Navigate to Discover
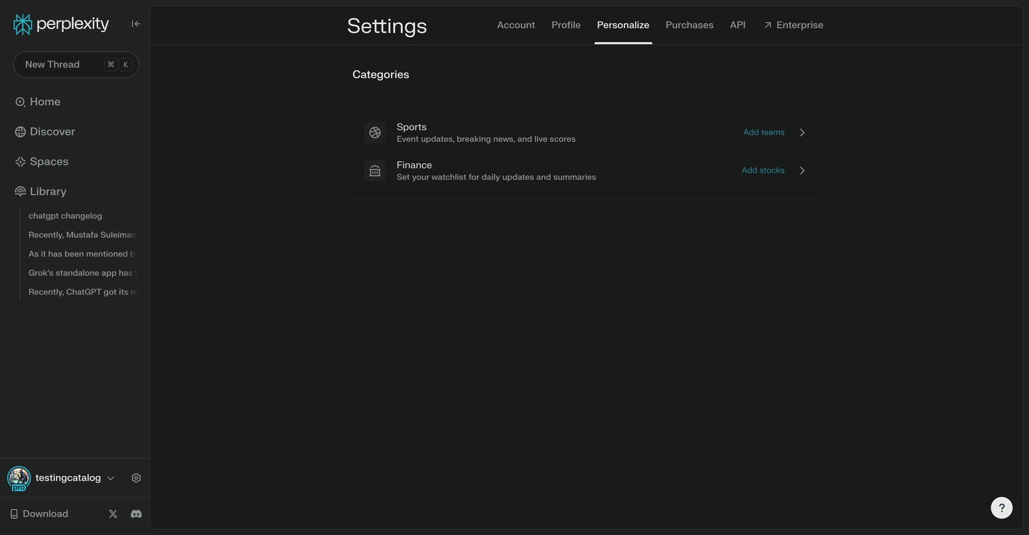This screenshot has width=1029, height=535. tap(52, 132)
